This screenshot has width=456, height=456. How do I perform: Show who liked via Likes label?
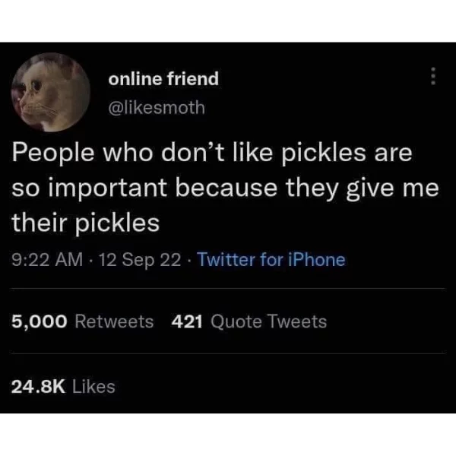(x=93, y=387)
